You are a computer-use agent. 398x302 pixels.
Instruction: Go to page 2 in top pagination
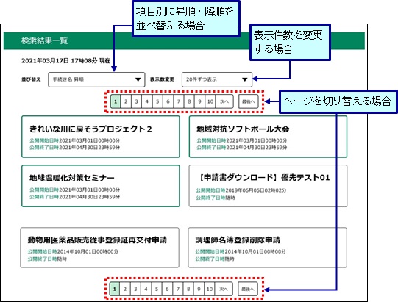(x=126, y=101)
